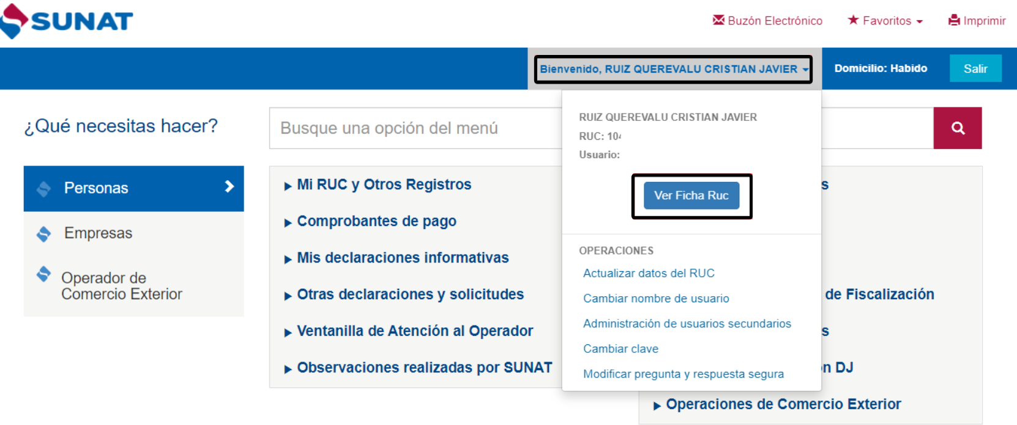
Task: Select the Personas sidebar section
Action: click(x=134, y=188)
